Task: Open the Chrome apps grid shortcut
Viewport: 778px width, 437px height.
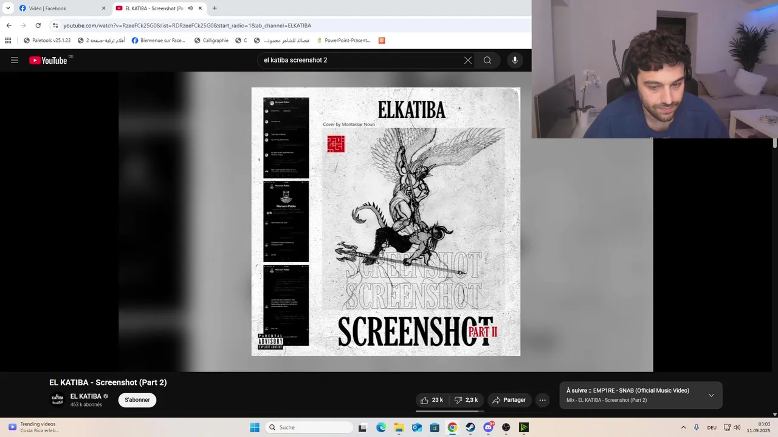Action: (8, 41)
